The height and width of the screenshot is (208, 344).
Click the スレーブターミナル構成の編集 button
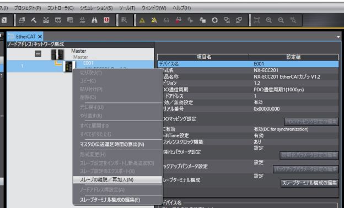309,183
